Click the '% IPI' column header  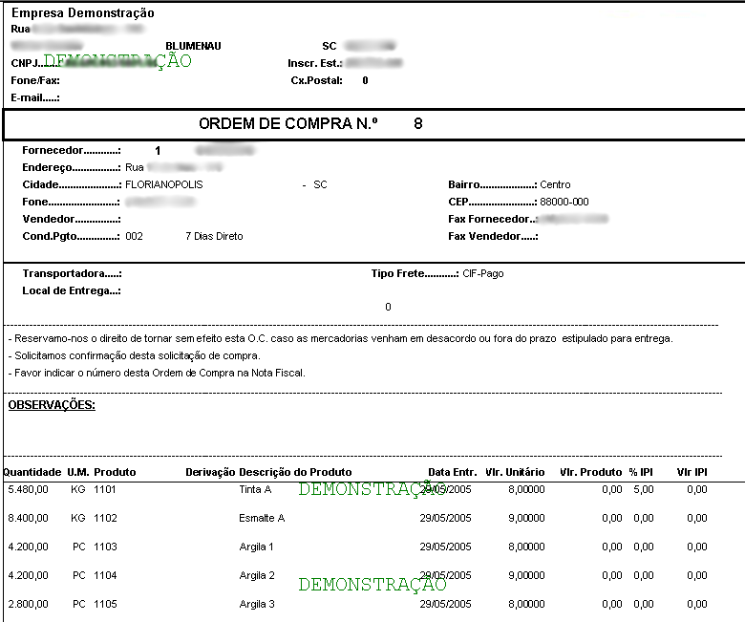pyautogui.click(x=641, y=472)
